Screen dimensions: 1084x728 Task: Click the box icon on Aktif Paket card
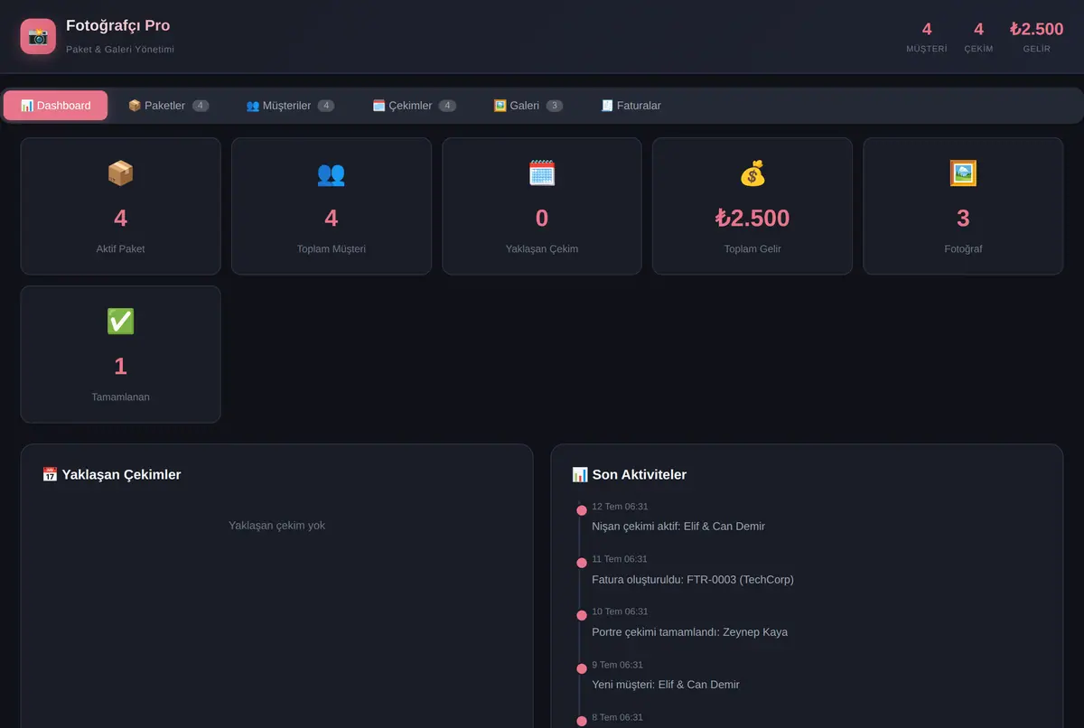[x=120, y=173]
